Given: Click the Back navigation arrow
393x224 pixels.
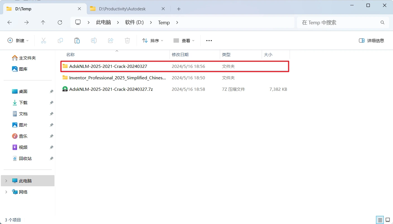Looking at the screenshot, I should click(x=10, y=23).
